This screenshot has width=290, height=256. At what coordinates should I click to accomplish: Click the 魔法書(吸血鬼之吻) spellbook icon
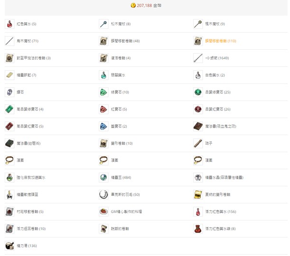pyautogui.click(x=198, y=127)
